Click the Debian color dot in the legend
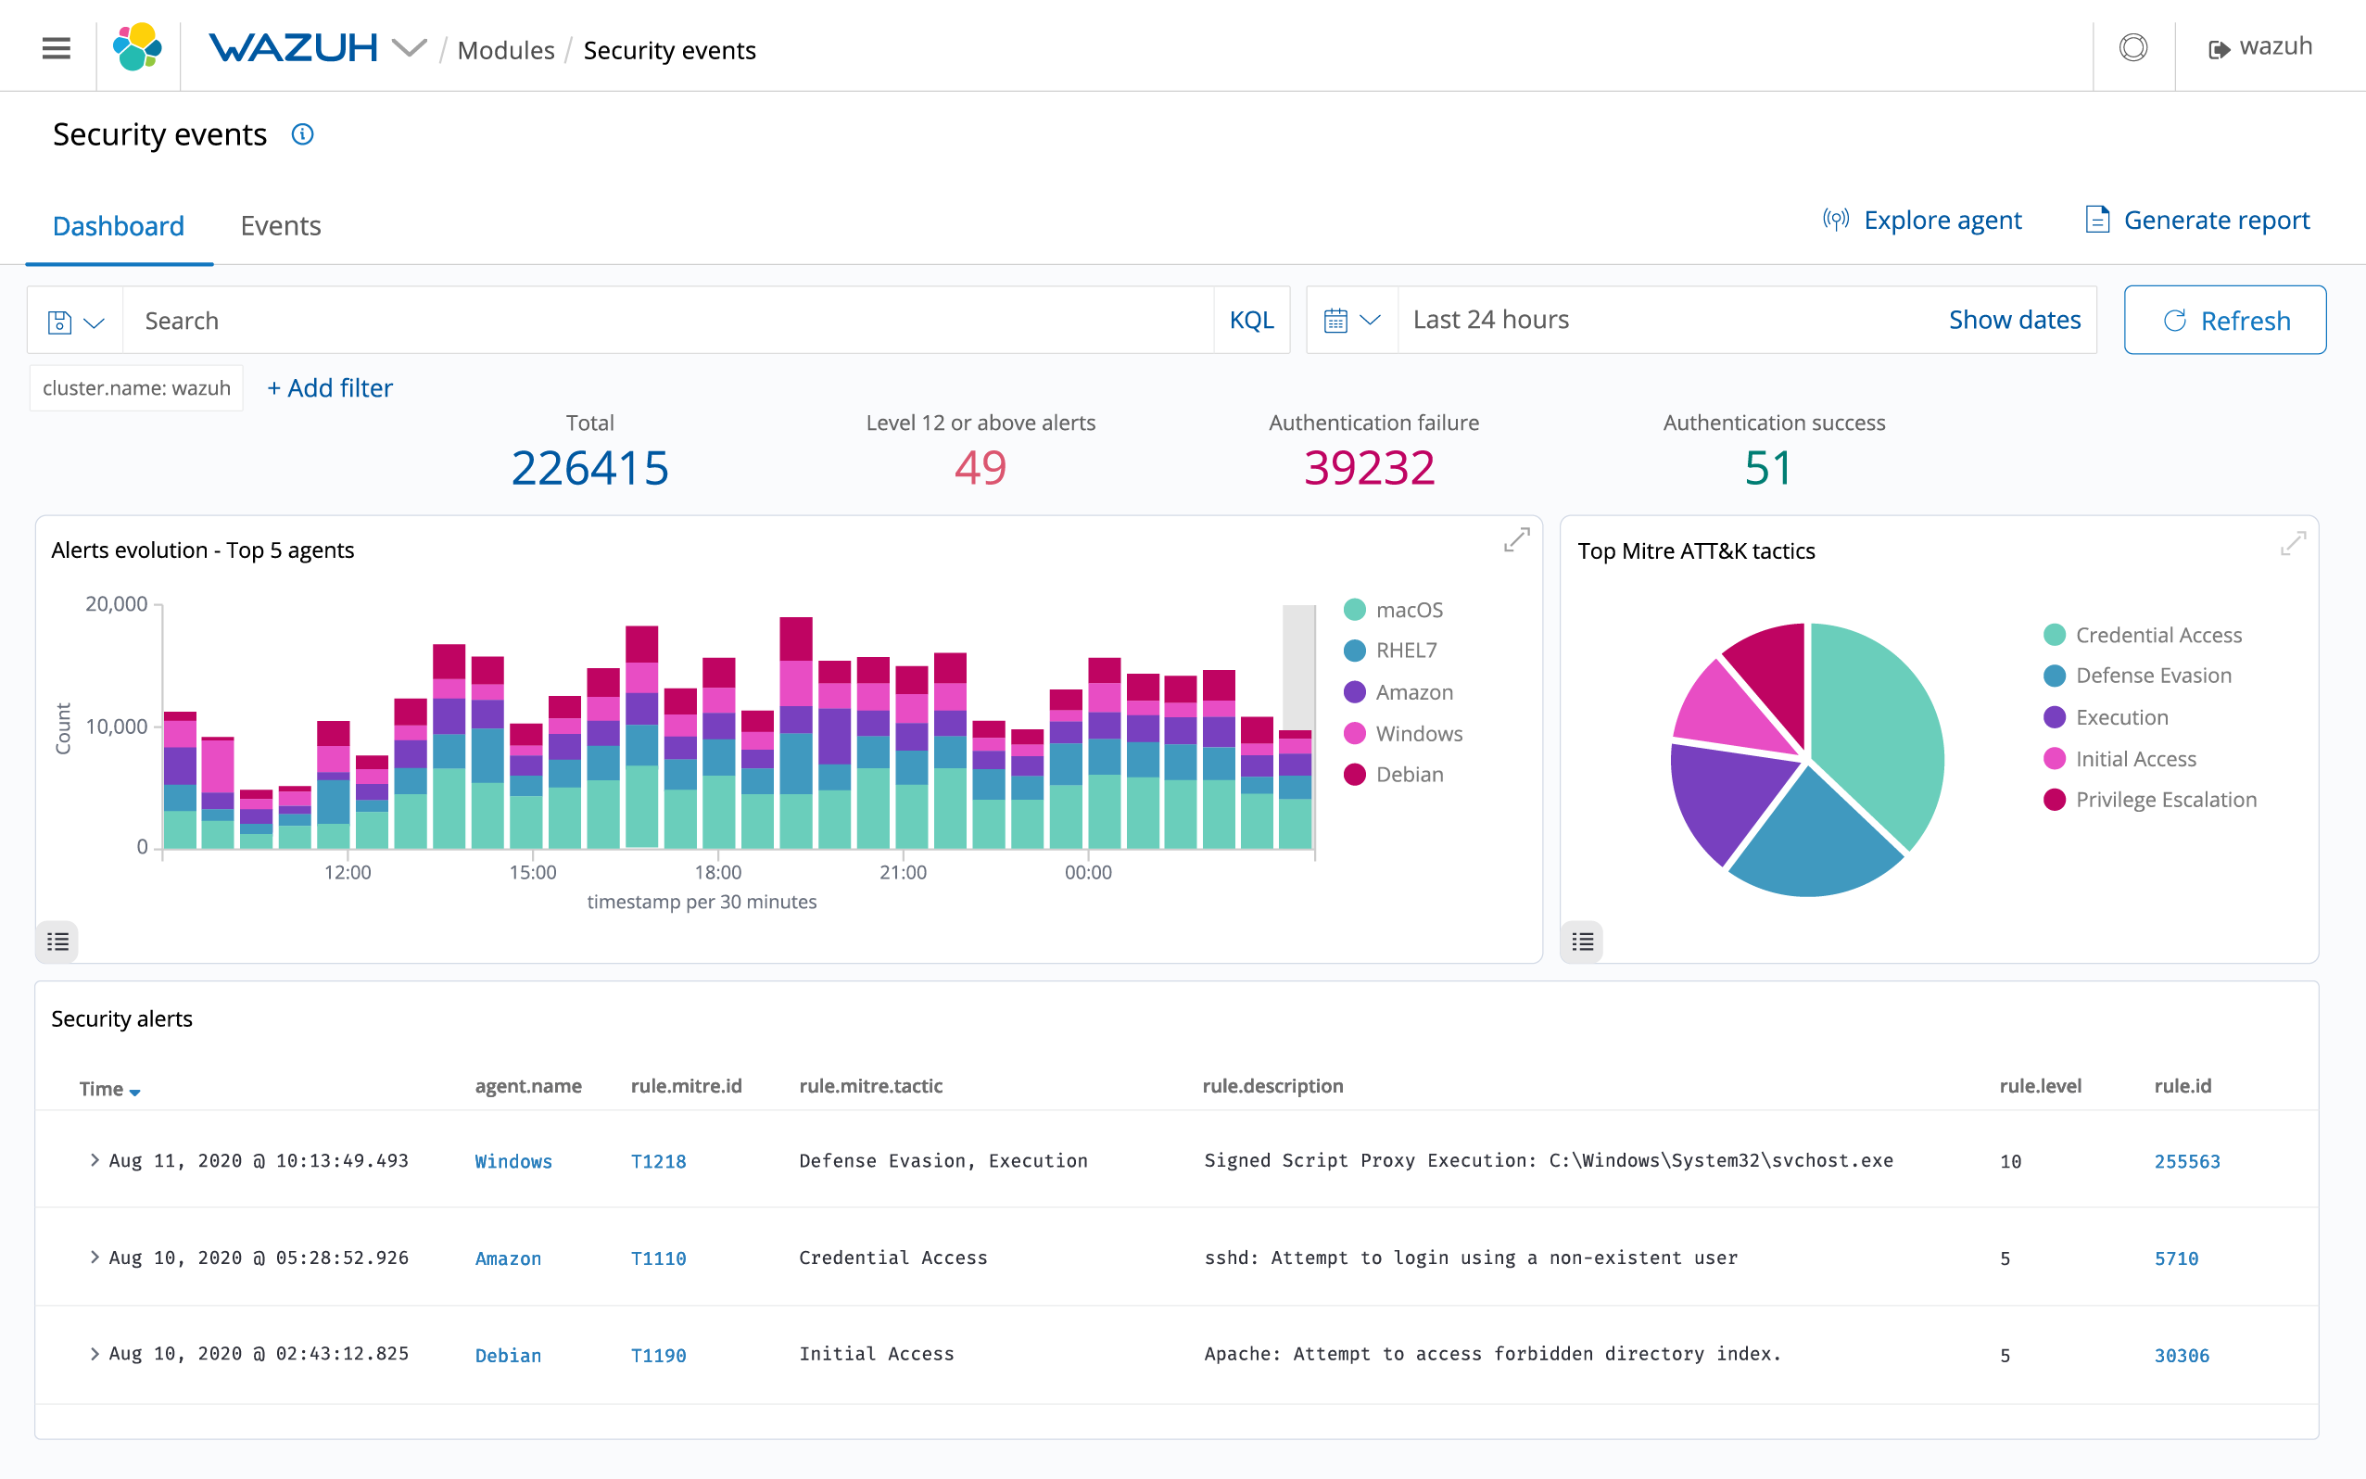Screen dimensions: 2366x1479 pos(1354,774)
